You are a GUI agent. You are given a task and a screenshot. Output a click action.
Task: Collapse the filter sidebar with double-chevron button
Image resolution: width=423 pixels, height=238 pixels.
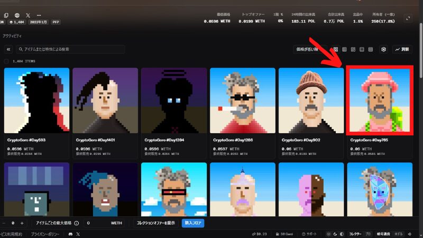(8, 49)
